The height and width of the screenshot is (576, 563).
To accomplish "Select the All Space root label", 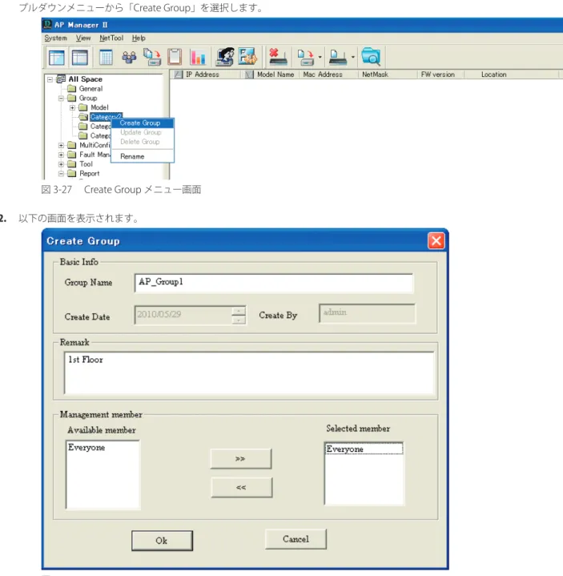I will click(x=85, y=79).
